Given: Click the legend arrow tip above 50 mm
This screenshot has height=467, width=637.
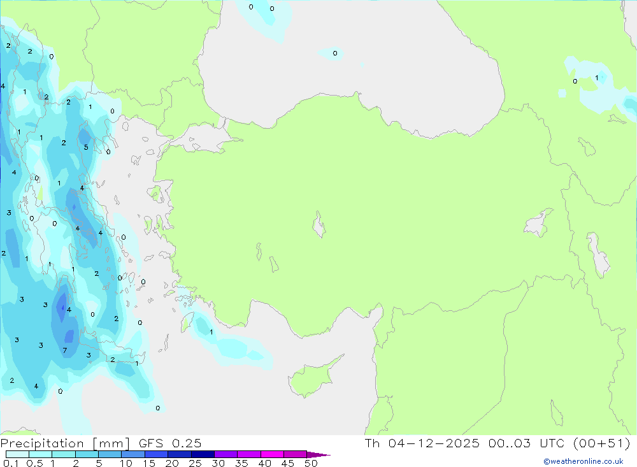Looking at the screenshot, I should click(318, 455).
